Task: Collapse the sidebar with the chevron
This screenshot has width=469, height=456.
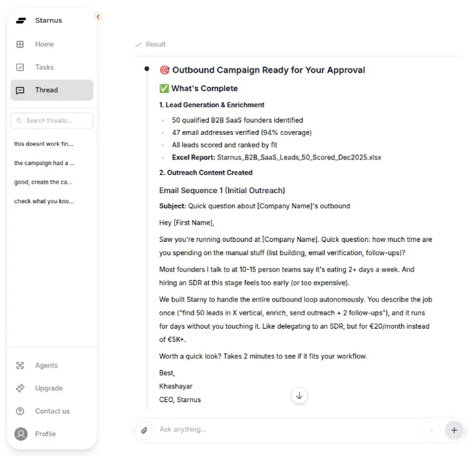Action: [x=98, y=16]
